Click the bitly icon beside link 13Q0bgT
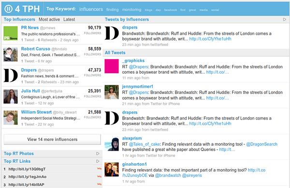The width and height of the screenshot is (290, 188). (99, 169)
